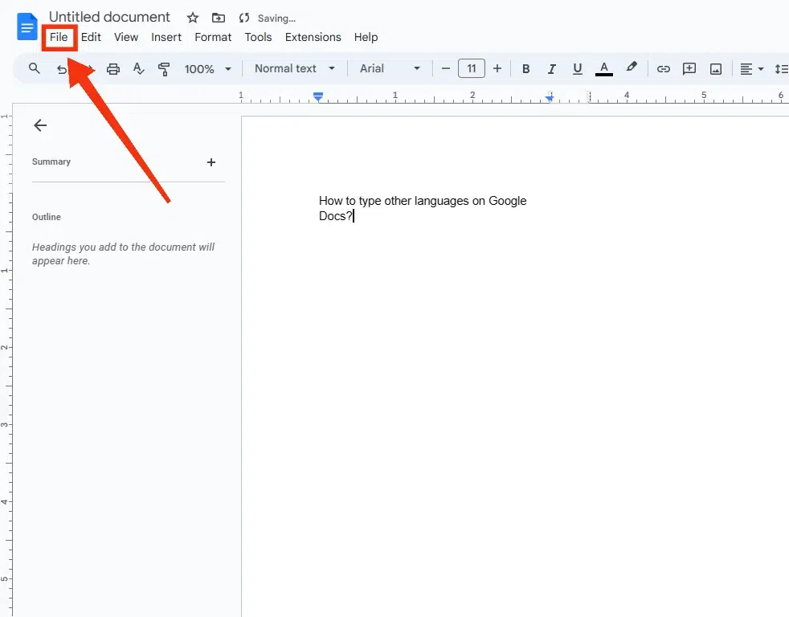Click the font size 11 field
This screenshot has width=789, height=617.
point(472,68)
